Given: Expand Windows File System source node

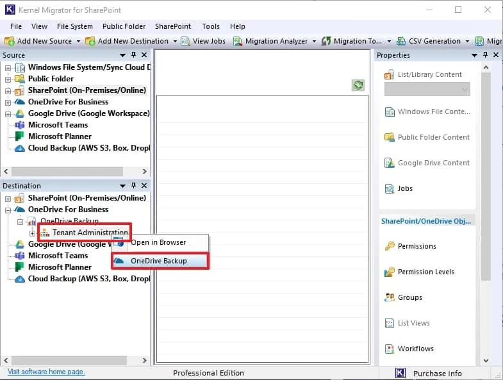Looking at the screenshot, I should click(8, 68).
